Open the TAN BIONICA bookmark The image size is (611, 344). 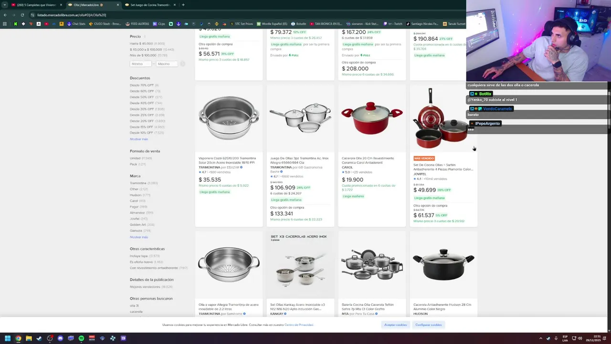click(x=326, y=24)
